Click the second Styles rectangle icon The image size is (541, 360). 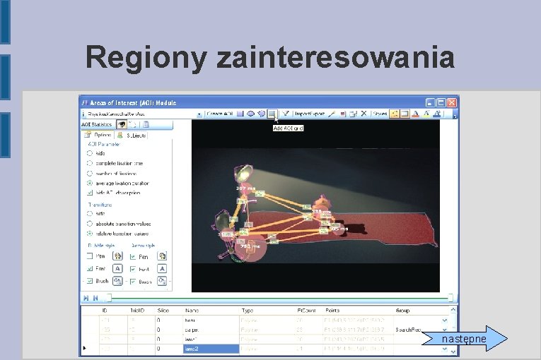tap(405, 114)
